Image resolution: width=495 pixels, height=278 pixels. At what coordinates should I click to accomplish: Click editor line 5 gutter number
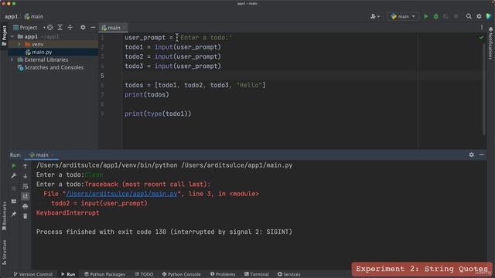[x=102, y=76]
